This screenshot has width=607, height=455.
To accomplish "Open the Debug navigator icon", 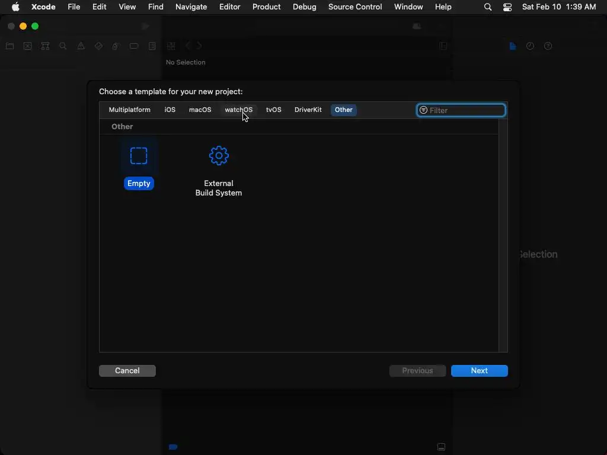I will (x=116, y=46).
